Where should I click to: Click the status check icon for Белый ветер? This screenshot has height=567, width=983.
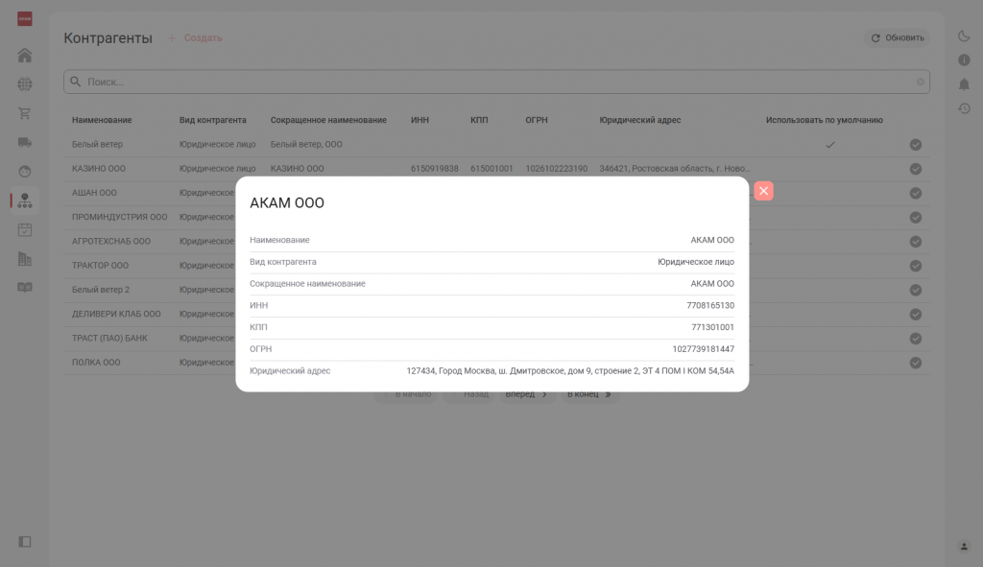(915, 145)
